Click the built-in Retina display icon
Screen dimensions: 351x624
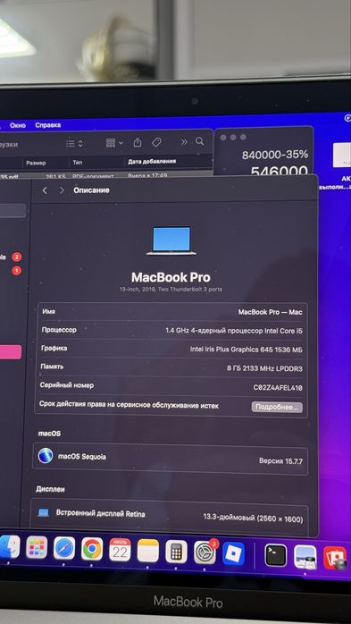44,512
